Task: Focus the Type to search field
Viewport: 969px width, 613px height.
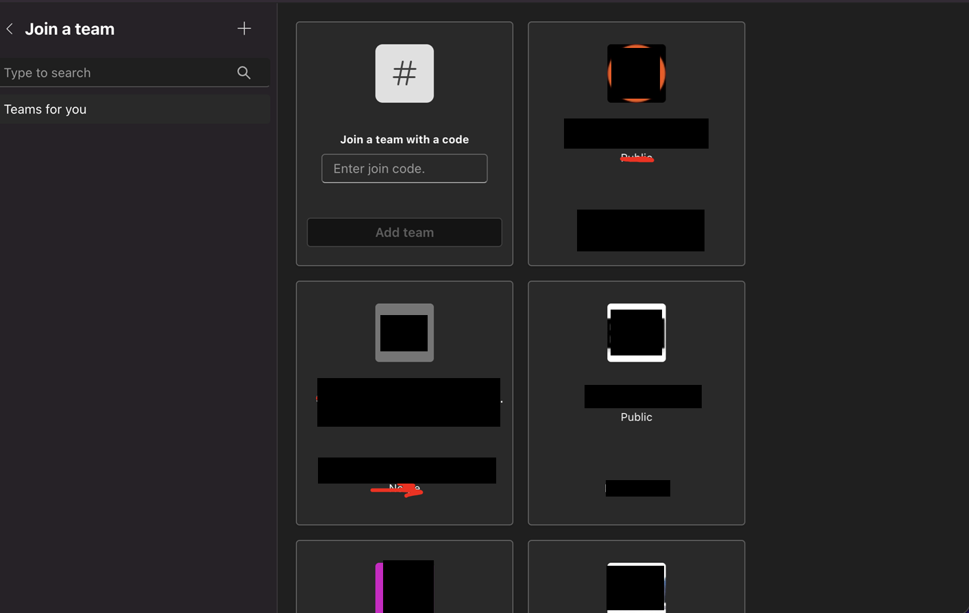Action: (x=134, y=73)
